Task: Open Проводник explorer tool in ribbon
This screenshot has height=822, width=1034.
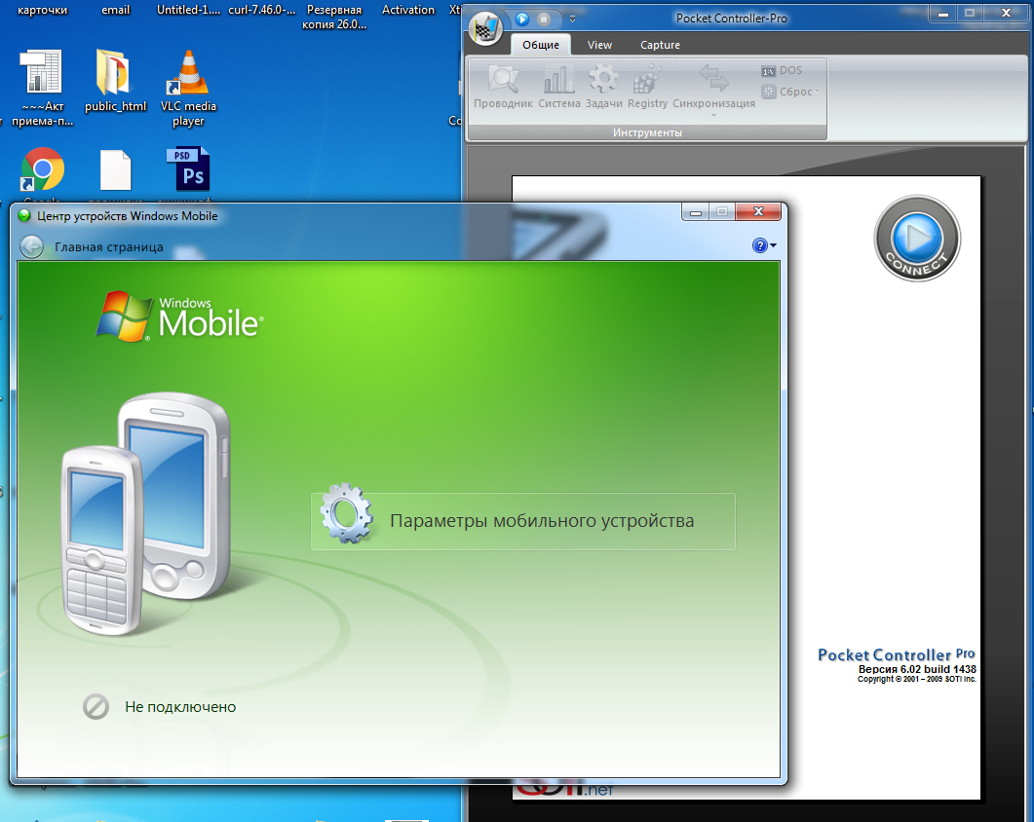Action: (x=503, y=87)
